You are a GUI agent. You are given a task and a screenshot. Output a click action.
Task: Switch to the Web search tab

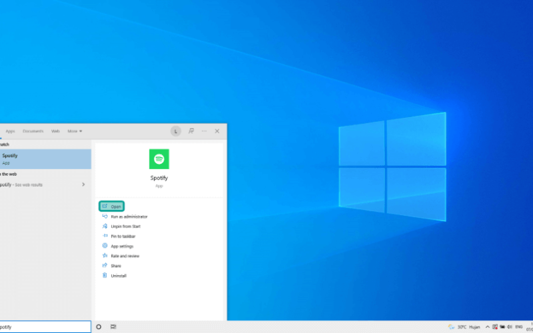pyautogui.click(x=55, y=131)
